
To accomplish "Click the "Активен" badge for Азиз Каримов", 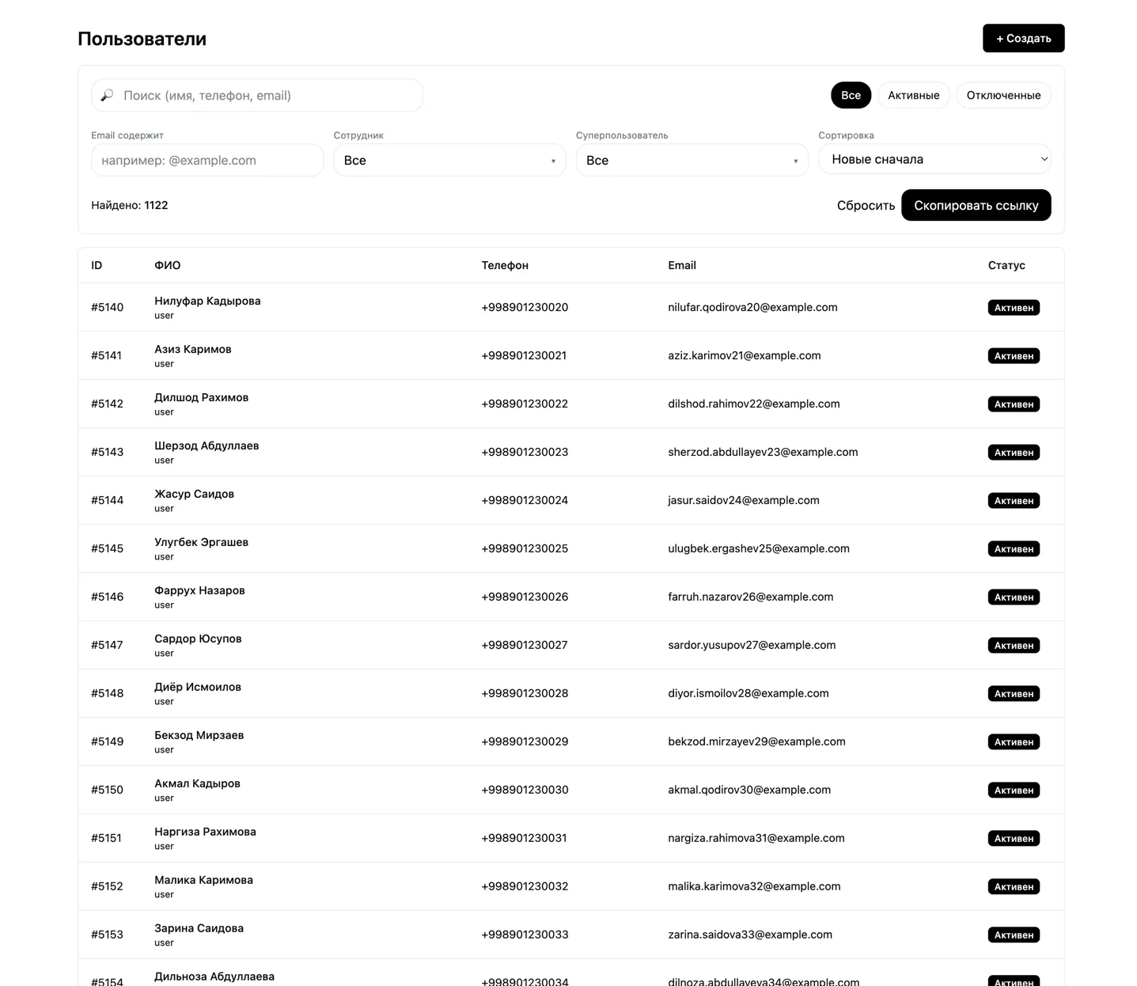I will 1014,356.
